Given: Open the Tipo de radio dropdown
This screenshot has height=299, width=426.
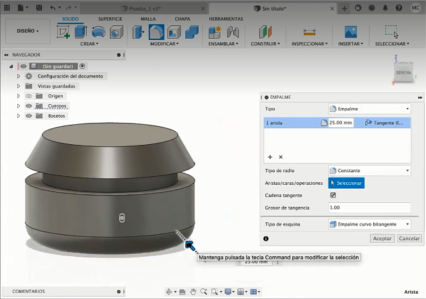Looking at the screenshot, I should coord(369,171).
